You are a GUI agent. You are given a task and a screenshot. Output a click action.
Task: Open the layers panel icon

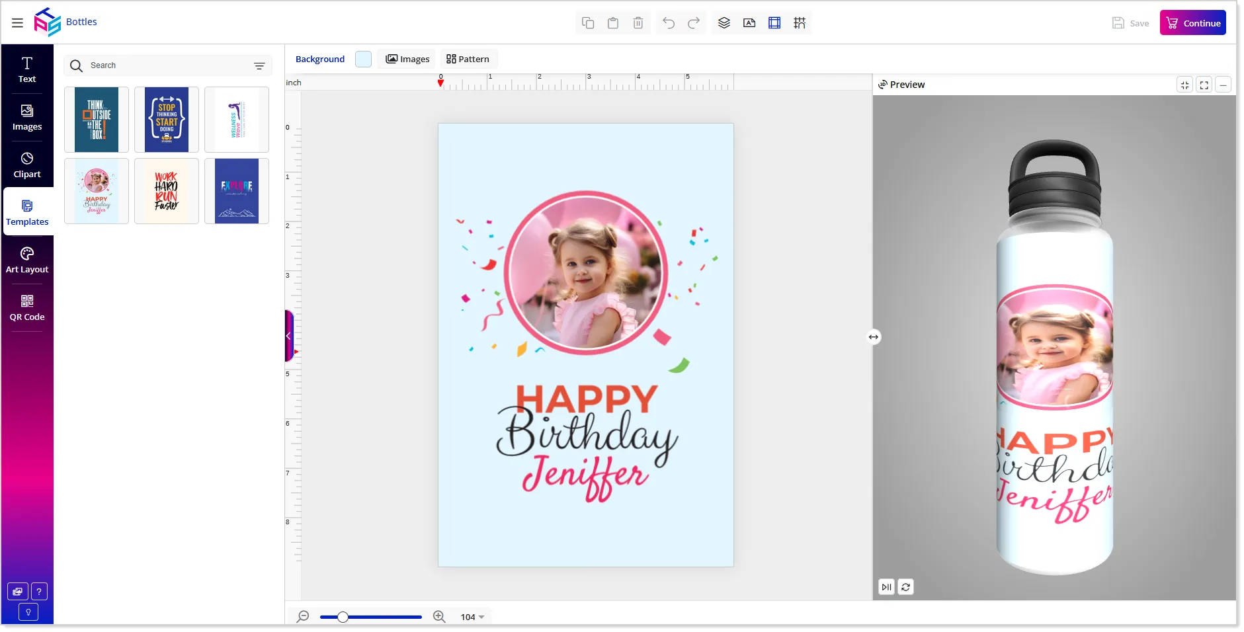click(724, 23)
